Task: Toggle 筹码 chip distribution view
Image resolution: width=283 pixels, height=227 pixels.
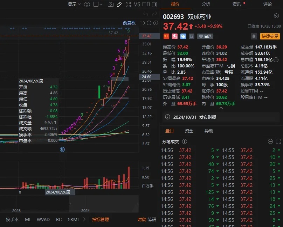Action: [152, 220]
